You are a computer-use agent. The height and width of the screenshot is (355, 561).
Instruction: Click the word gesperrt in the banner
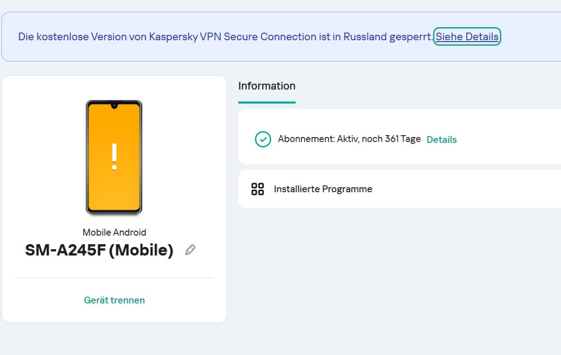411,36
